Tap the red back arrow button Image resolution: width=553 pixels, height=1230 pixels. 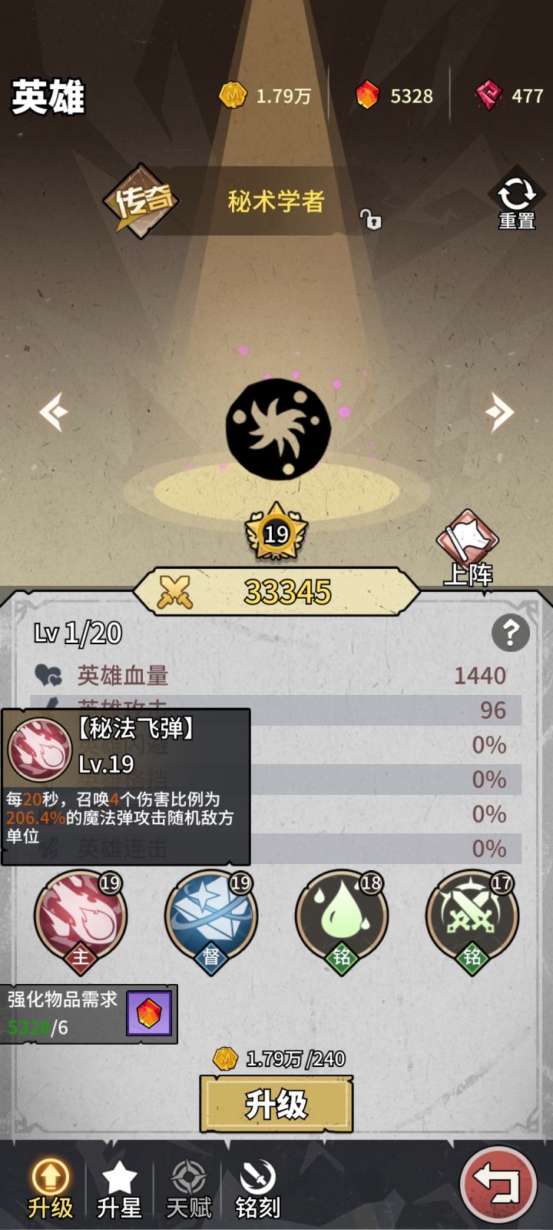pos(498,1185)
